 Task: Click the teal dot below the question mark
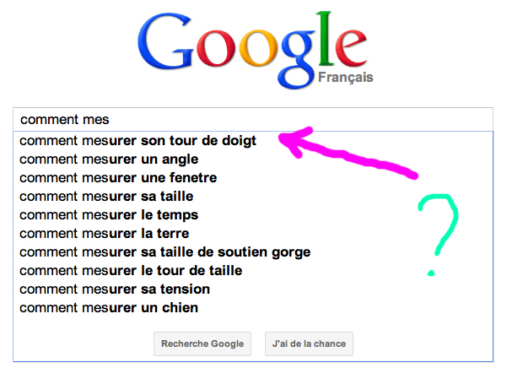coord(433,272)
